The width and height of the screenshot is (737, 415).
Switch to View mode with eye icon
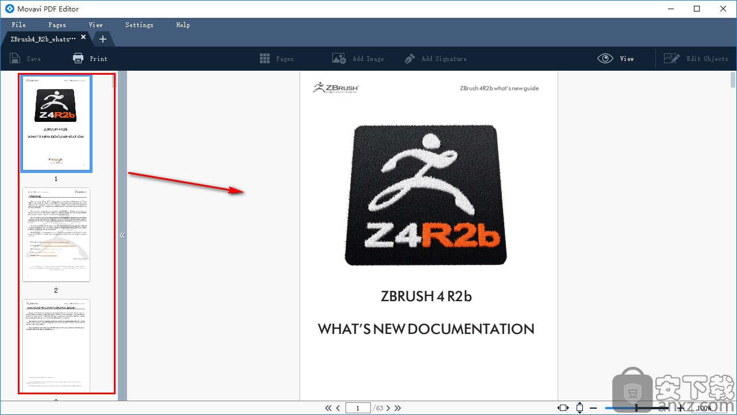[616, 58]
